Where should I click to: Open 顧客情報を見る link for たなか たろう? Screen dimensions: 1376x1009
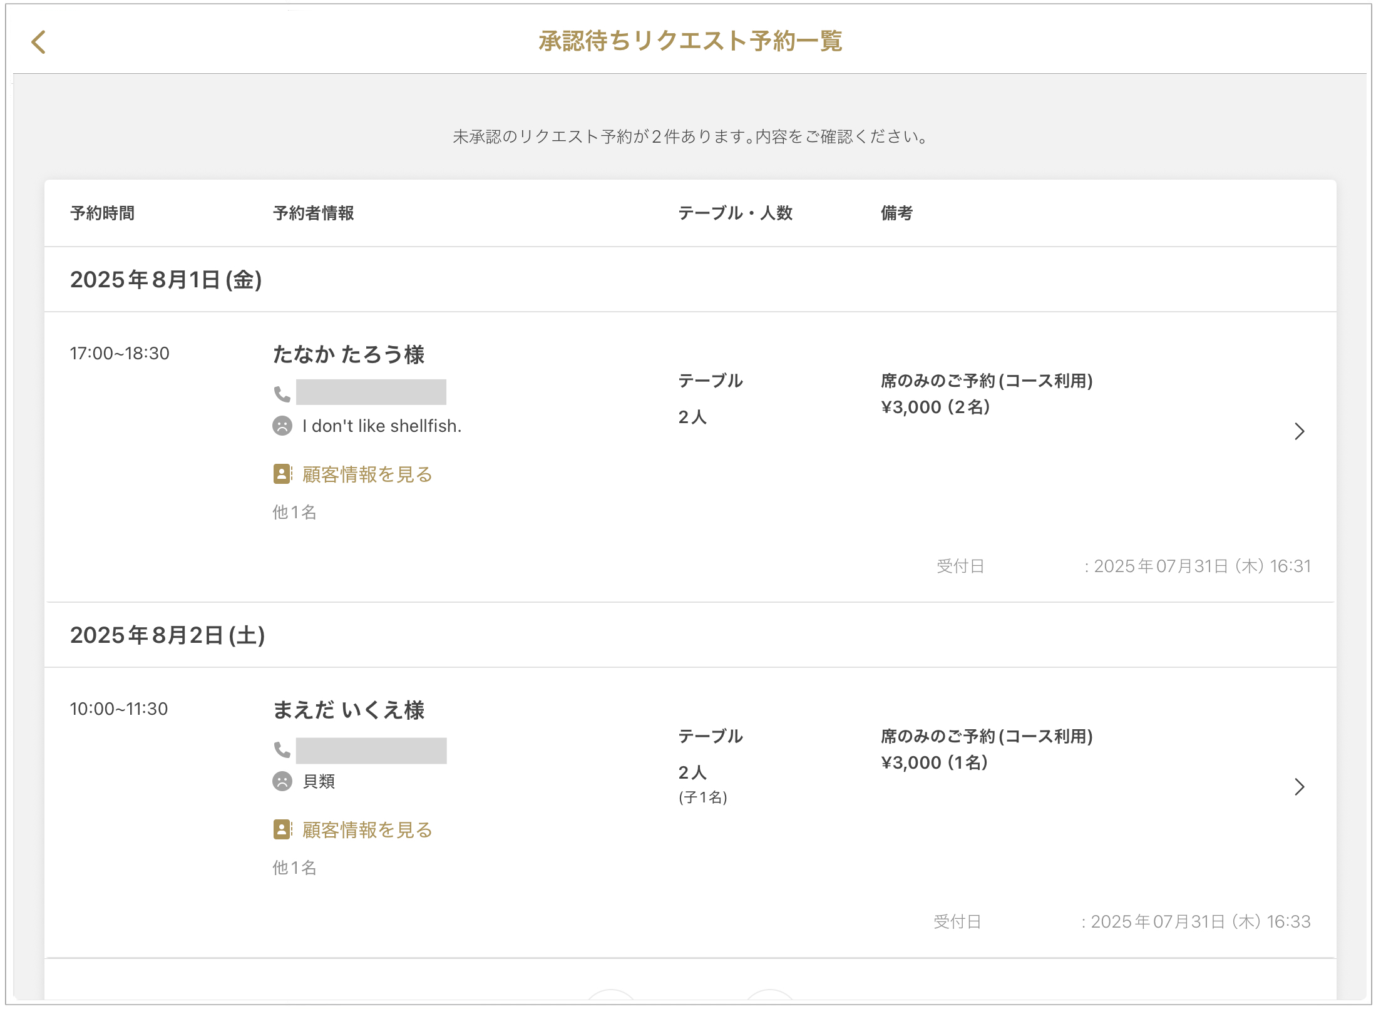tap(367, 474)
